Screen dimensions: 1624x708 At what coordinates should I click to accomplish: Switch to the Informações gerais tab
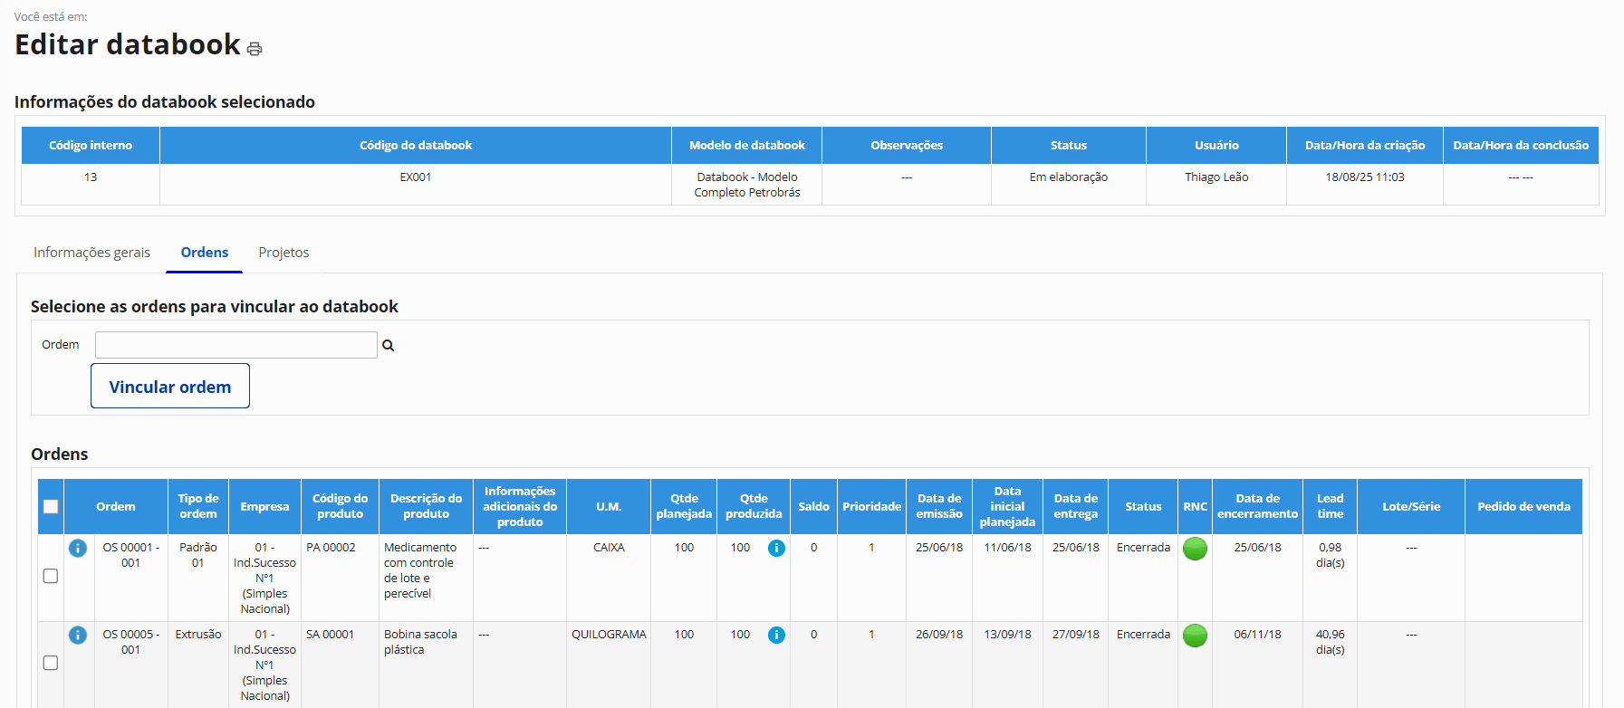click(91, 253)
